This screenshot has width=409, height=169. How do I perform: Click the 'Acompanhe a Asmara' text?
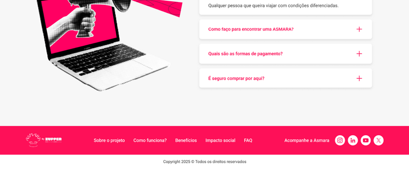[x=307, y=140]
